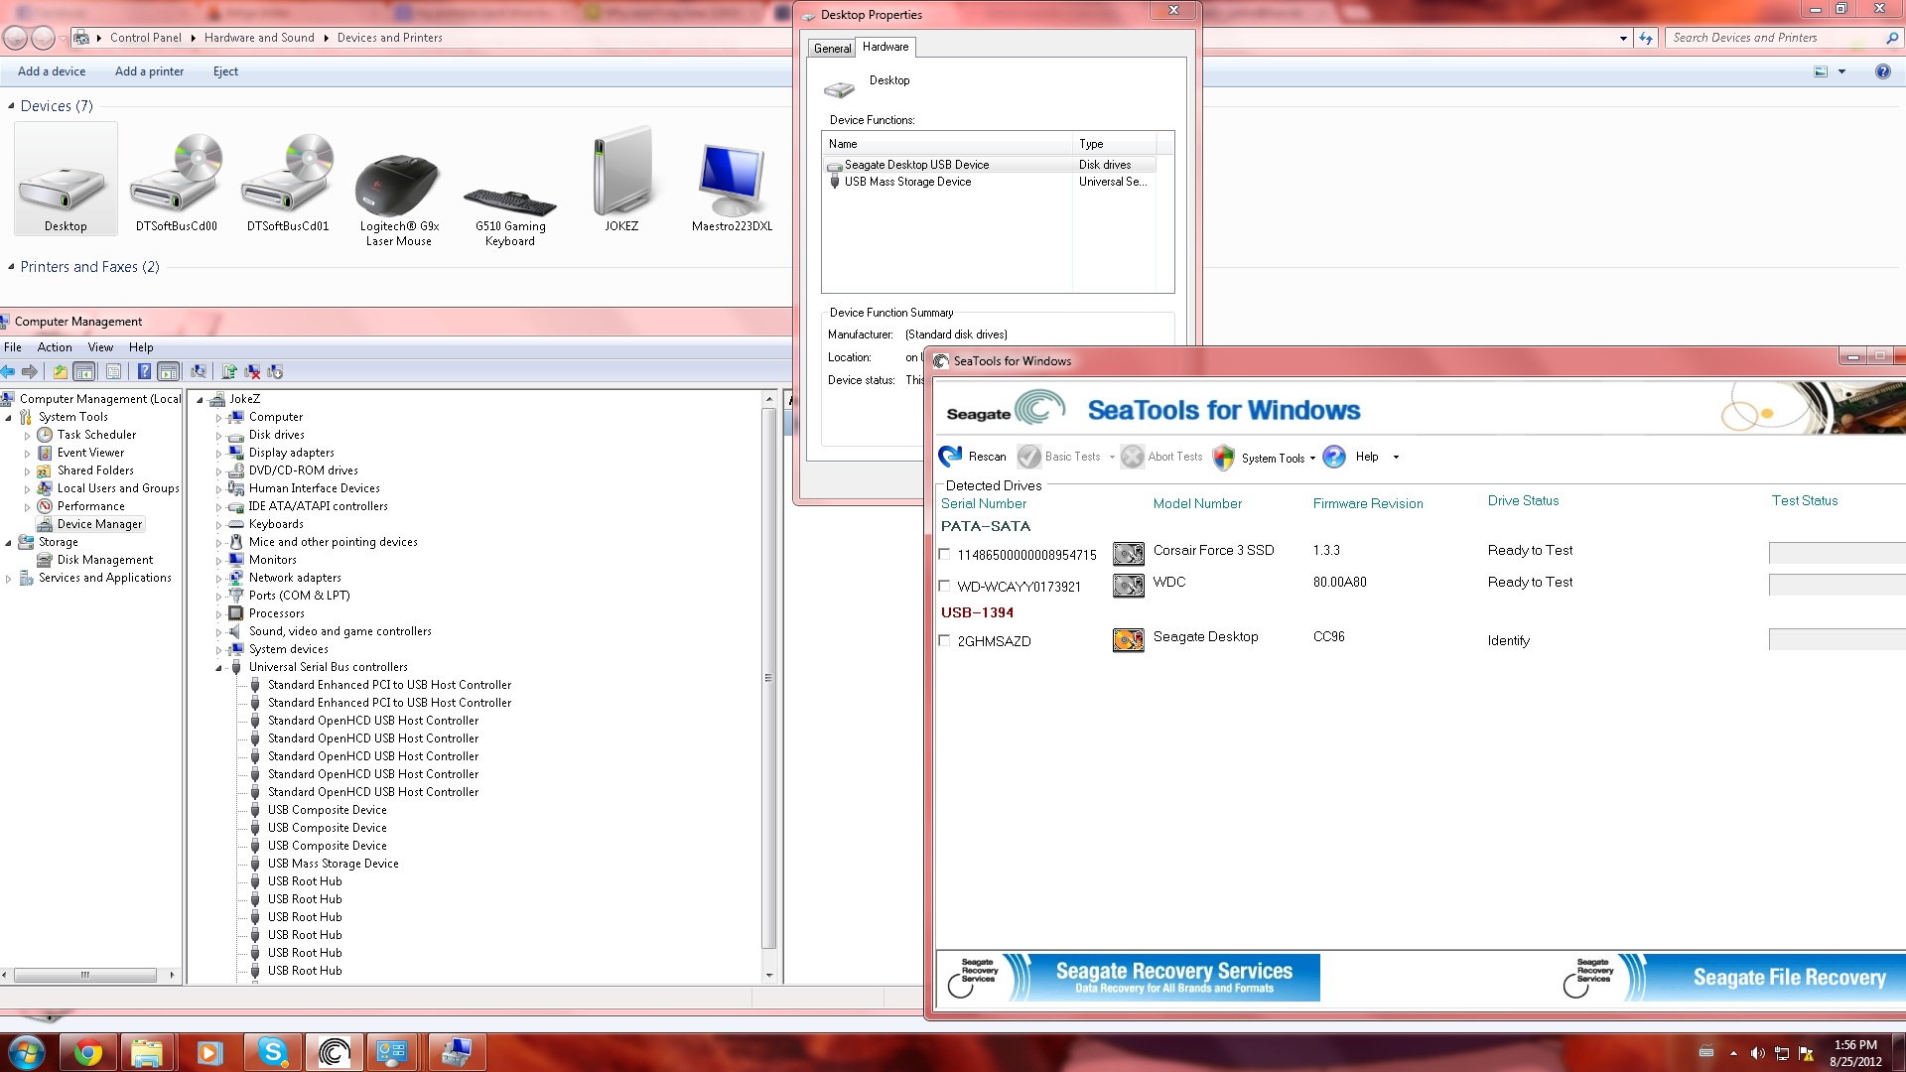Check the Corsair drive serial 11486500000008954715 checkbox
The image size is (1906, 1072).
click(944, 555)
